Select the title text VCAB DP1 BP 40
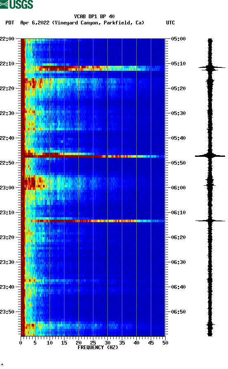 pos(94,17)
